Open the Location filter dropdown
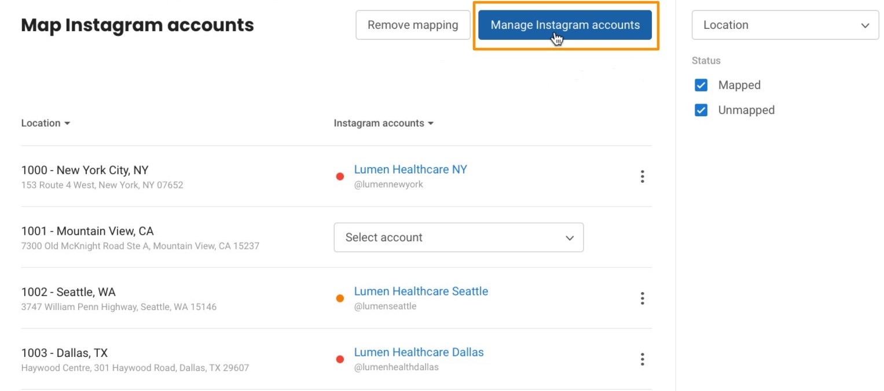The height and width of the screenshot is (391, 884). point(785,25)
